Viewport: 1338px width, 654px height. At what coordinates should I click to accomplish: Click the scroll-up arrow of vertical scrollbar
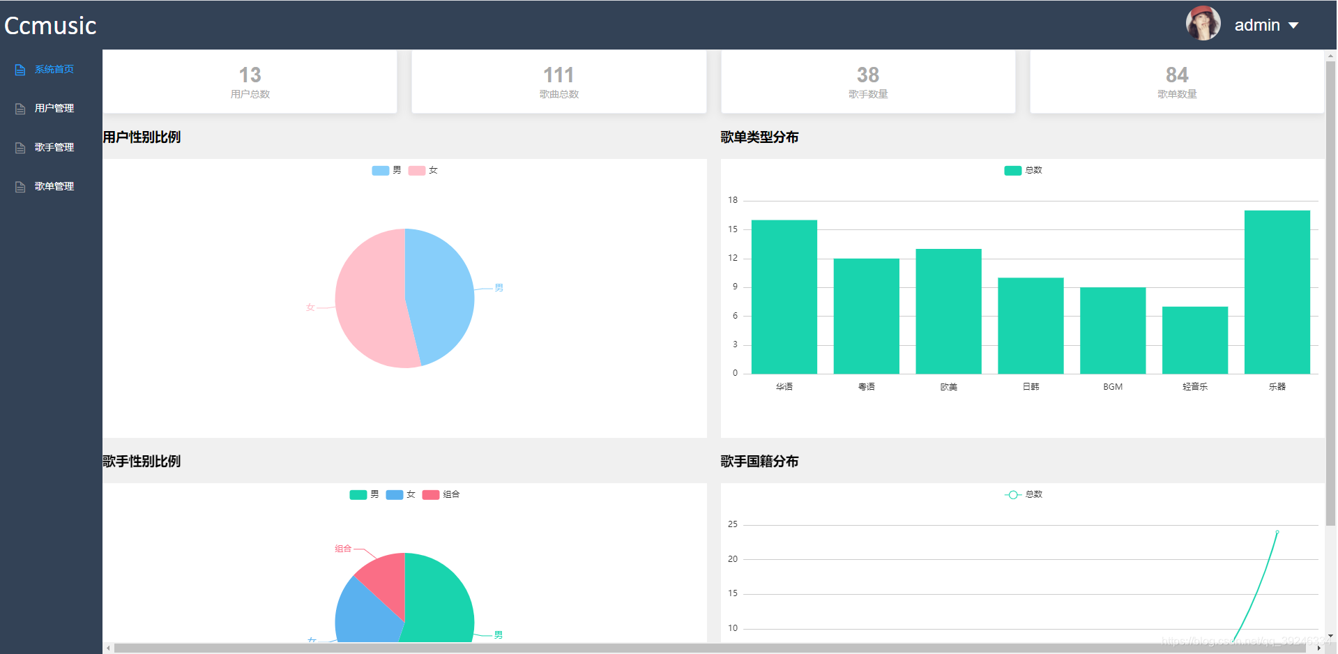coord(1330,54)
